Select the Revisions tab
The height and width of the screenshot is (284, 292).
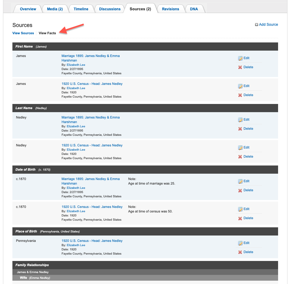170,9
